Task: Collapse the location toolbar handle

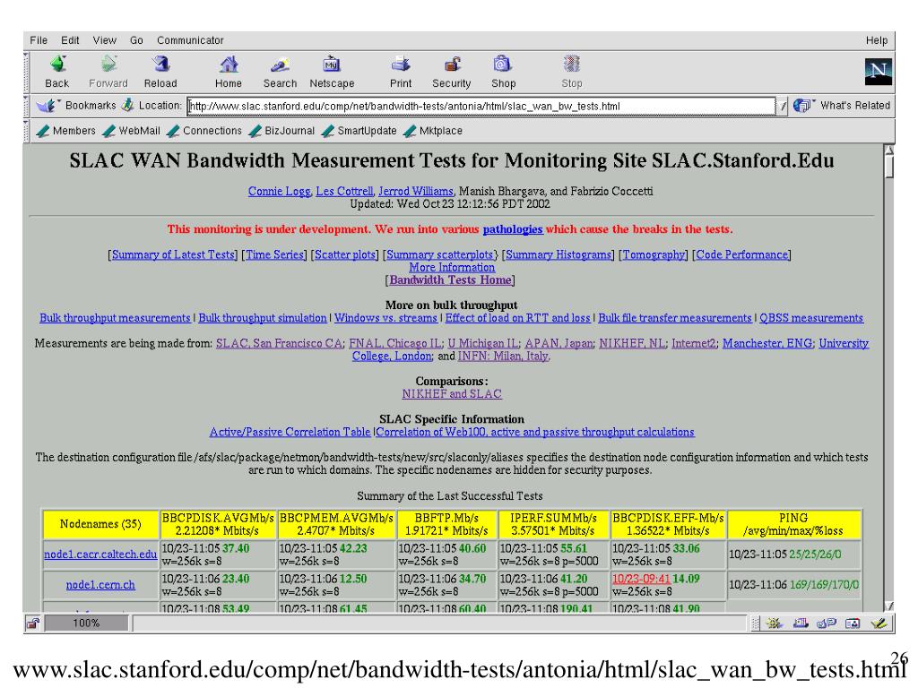Action: tap(26, 106)
